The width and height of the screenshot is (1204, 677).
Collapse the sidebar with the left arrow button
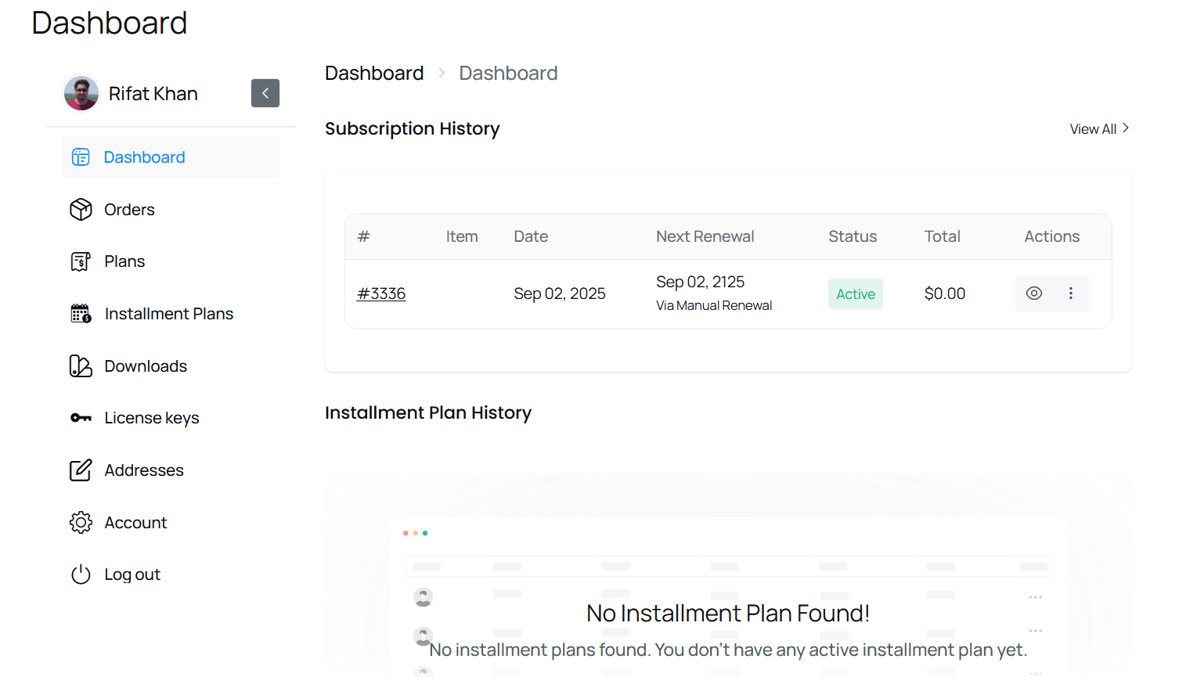click(x=265, y=93)
